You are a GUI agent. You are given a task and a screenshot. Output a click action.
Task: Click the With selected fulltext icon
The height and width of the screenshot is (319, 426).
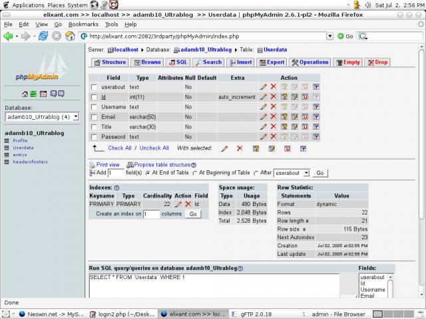click(x=304, y=148)
